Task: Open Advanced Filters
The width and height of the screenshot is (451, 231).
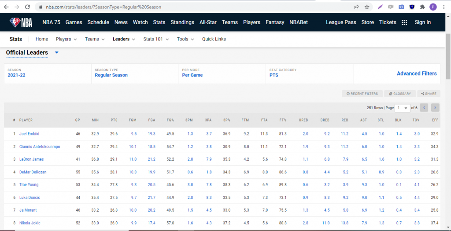Action: coord(417,73)
